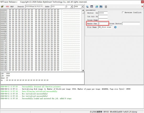144x113 pixels.
Task: Click the green import arrow icon
Action: click(x=97, y=7)
